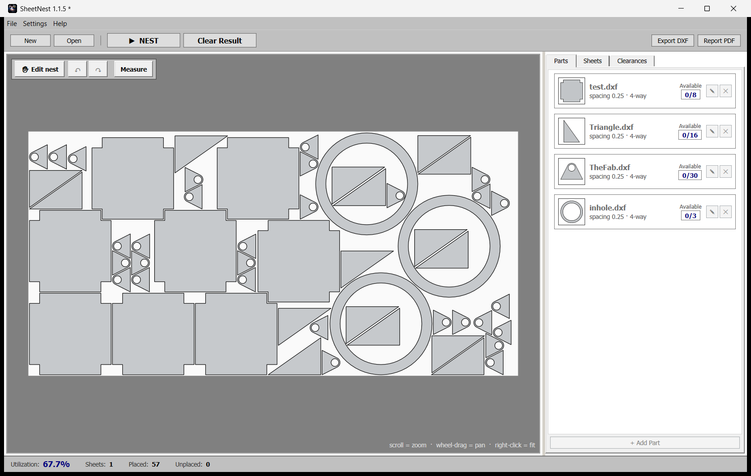This screenshot has width=751, height=476.
Task: Maximize the SheetNest window
Action: [x=707, y=9]
